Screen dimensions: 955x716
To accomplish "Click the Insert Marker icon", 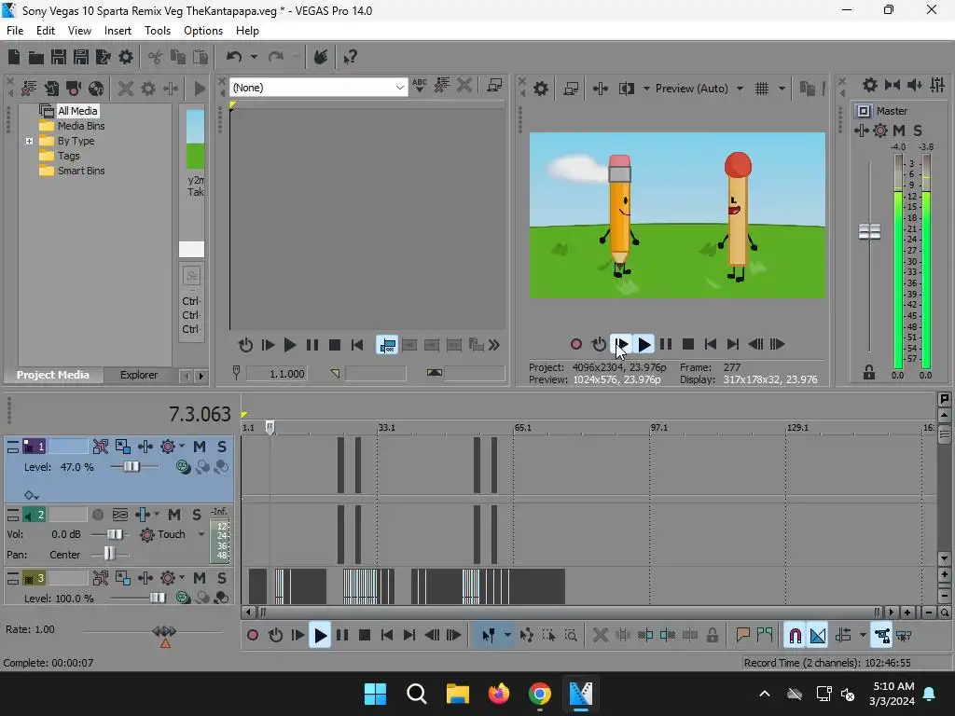I will 742,636.
